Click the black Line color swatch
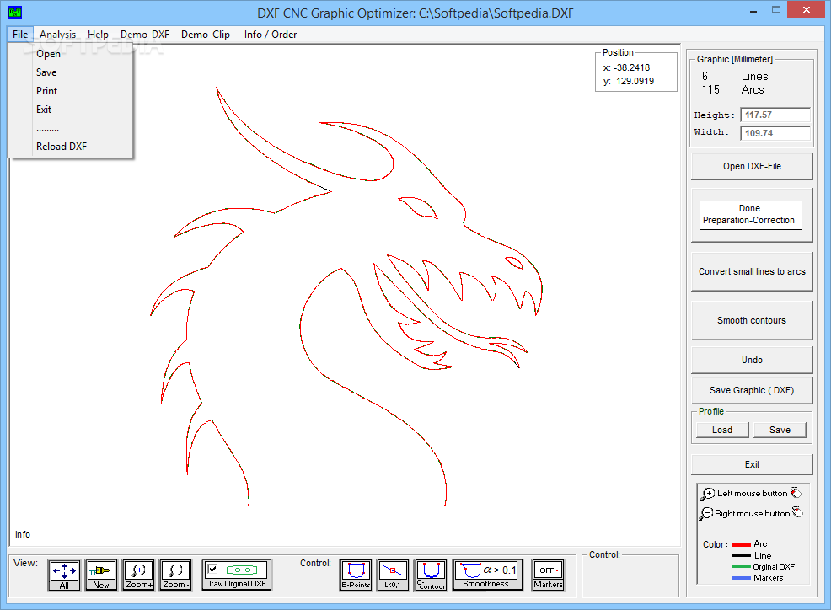Image resolution: width=831 pixels, height=610 pixels. 741,555
